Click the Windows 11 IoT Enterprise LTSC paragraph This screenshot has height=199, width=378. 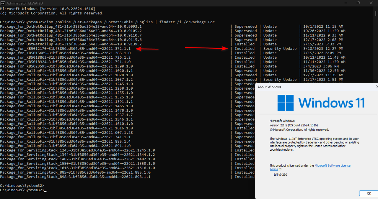[314, 144]
